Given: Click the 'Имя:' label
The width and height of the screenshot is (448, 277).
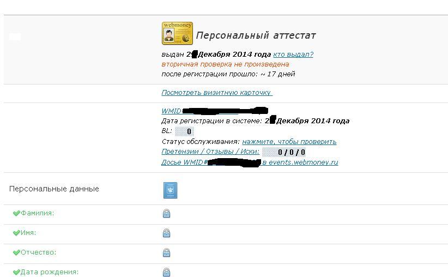Looking at the screenshot, I should [28, 233].
